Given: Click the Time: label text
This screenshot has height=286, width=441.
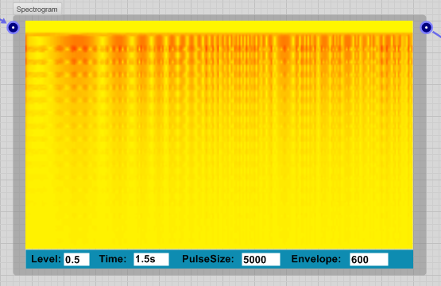Looking at the screenshot, I should (x=113, y=259).
